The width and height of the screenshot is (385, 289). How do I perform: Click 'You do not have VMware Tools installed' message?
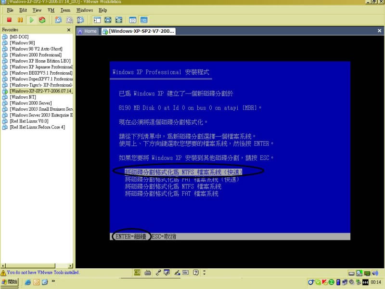coord(43,272)
